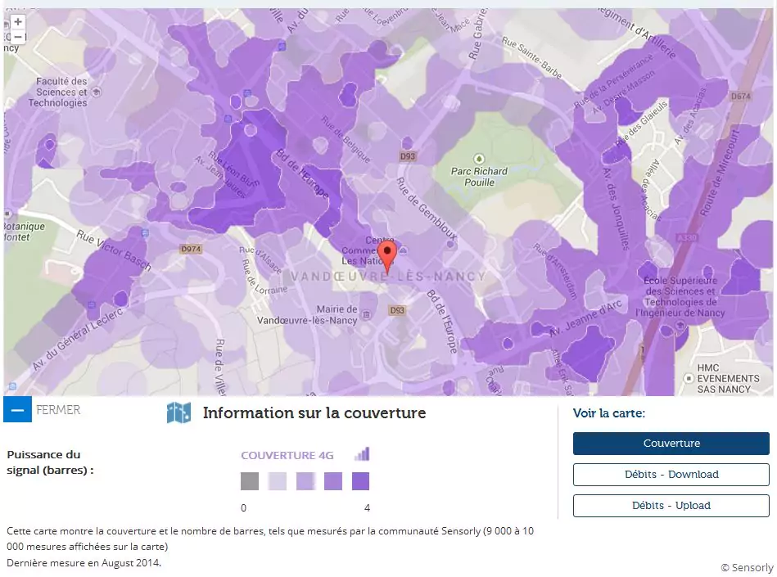
Task: Click the Parc Richard Pouille marker
Action: (x=479, y=159)
